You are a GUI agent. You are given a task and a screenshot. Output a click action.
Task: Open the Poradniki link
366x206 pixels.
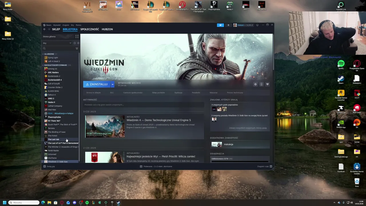(196, 93)
